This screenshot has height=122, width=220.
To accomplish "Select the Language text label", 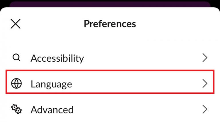I will click(51, 84).
